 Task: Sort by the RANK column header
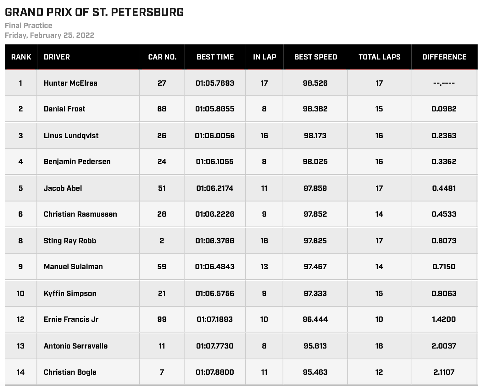pyautogui.click(x=21, y=57)
